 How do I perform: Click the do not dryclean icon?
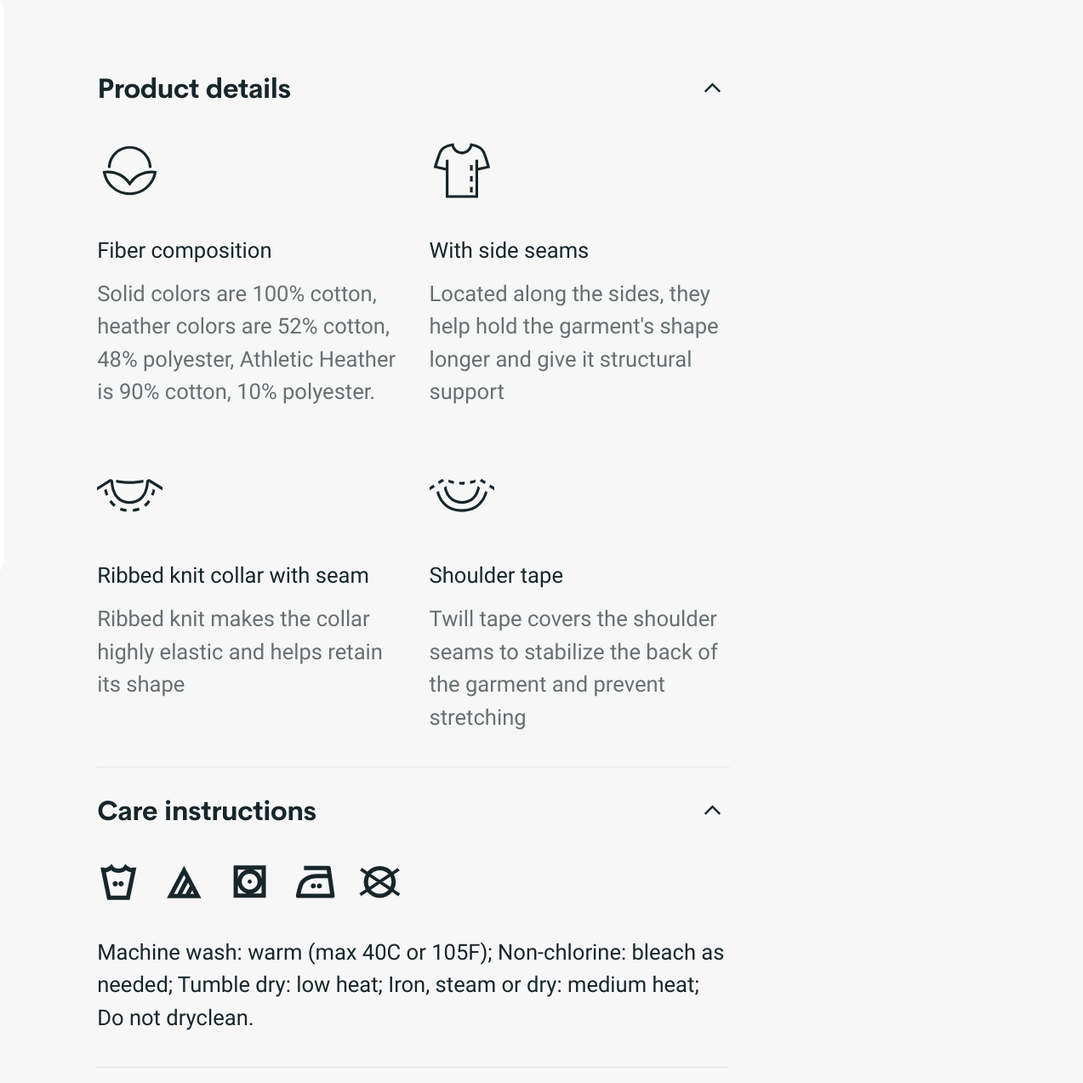379,882
